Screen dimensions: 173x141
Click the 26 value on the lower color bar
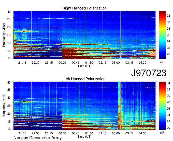[168, 109]
